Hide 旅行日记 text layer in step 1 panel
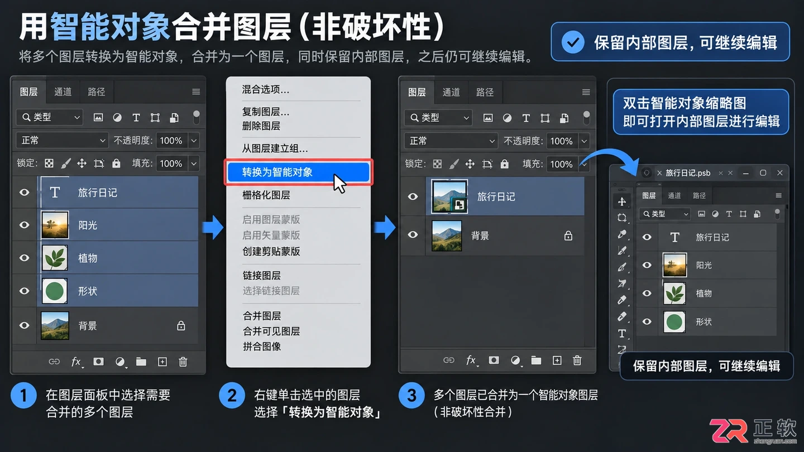The width and height of the screenshot is (804, 452). click(x=24, y=193)
